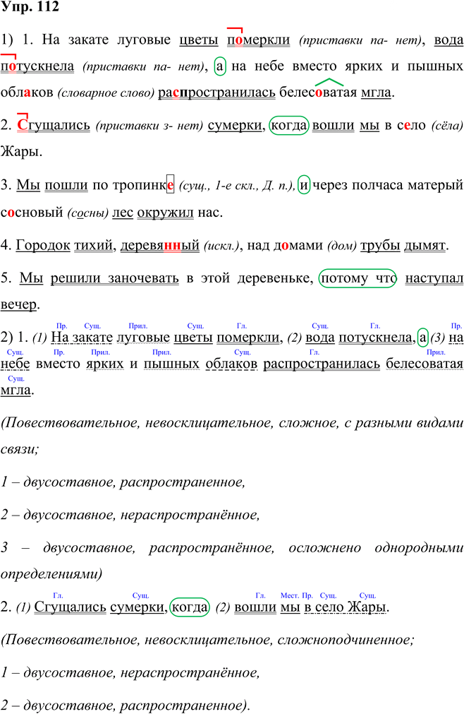Click the underlined word "трубы"
Viewport: 464px width, 714px height.
(380, 246)
